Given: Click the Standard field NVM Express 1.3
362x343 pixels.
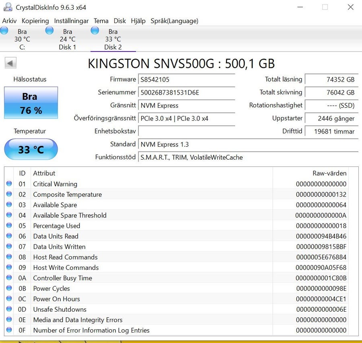Looking at the screenshot, I should [248, 144].
